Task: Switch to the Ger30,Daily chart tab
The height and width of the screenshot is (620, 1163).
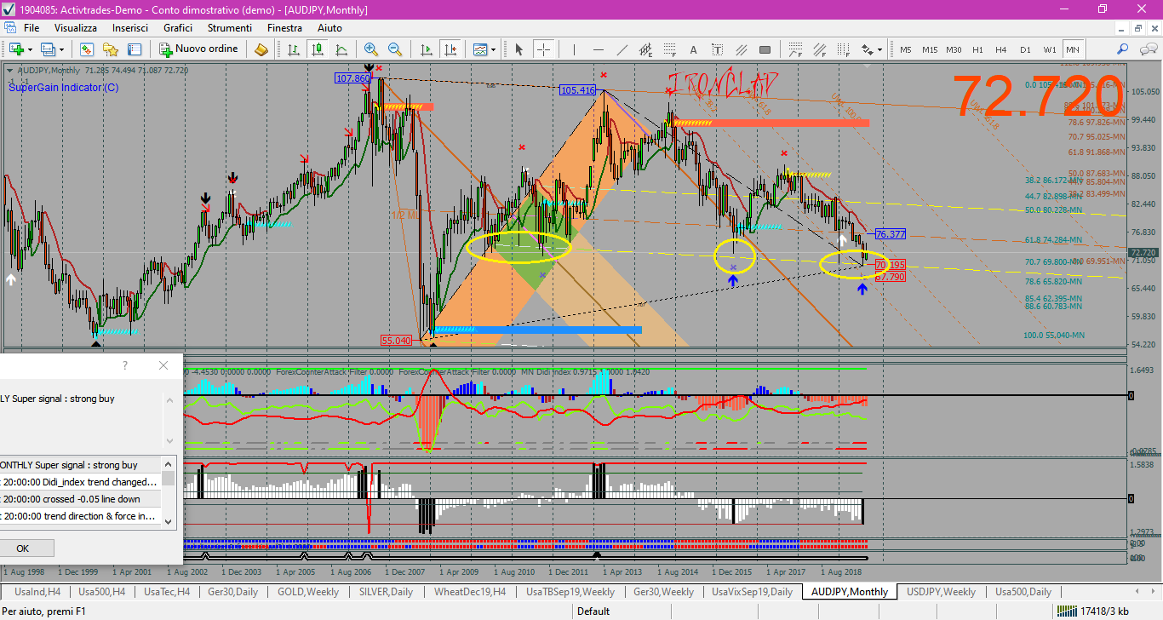Action: pyautogui.click(x=232, y=591)
